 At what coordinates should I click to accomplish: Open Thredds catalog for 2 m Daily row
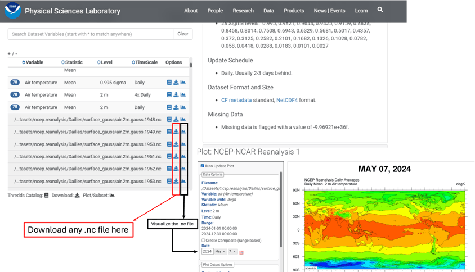[169, 107]
